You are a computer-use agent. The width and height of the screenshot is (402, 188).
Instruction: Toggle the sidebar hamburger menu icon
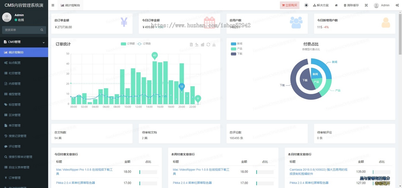[x=53, y=5]
